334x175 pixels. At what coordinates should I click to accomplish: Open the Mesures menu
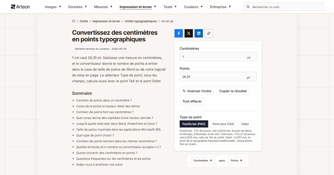[103, 7]
